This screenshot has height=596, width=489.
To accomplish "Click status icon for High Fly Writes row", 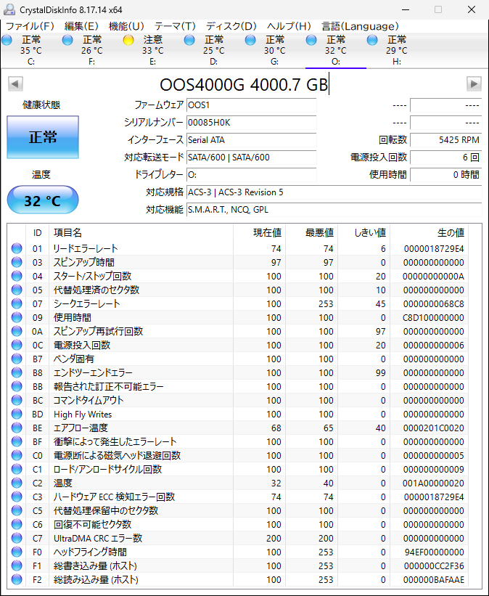I will pyautogui.click(x=17, y=414).
